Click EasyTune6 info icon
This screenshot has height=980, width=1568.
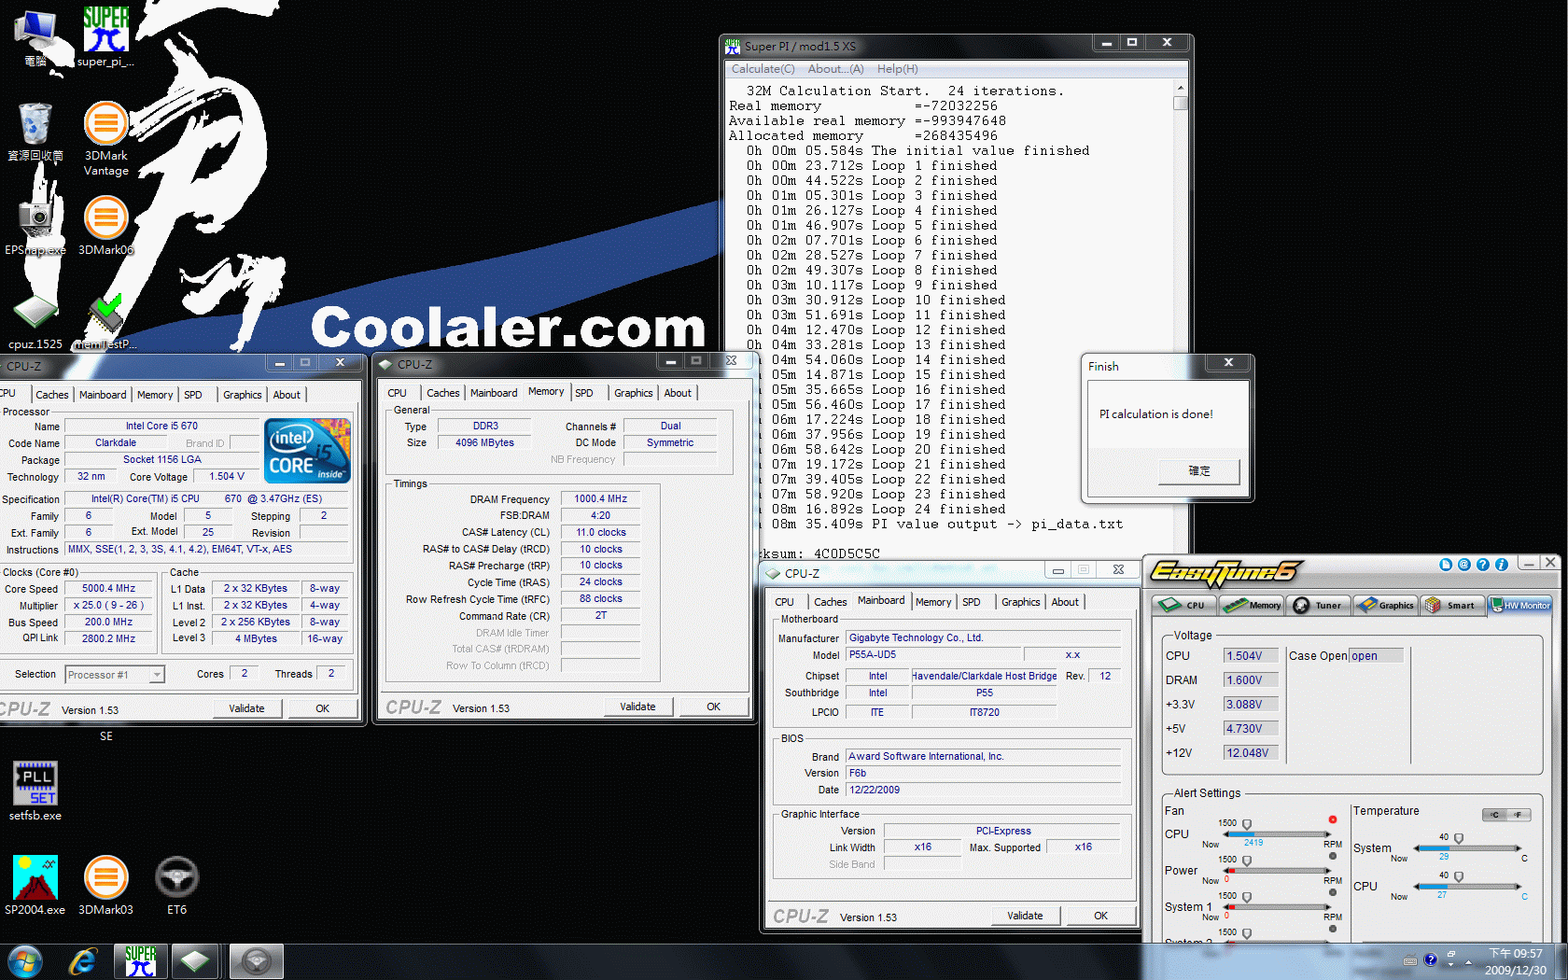pos(1502,565)
